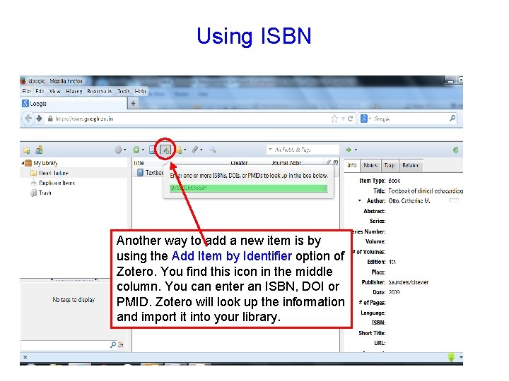
Task: Click the tag selector color grid icon
Action: click(x=121, y=345)
